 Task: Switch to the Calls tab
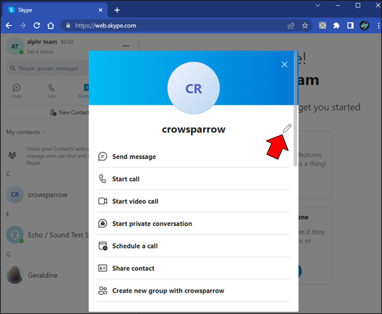[x=52, y=91]
